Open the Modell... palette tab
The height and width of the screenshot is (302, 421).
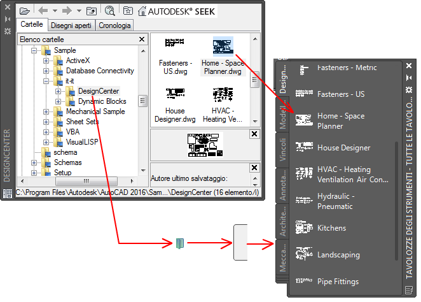283,114
